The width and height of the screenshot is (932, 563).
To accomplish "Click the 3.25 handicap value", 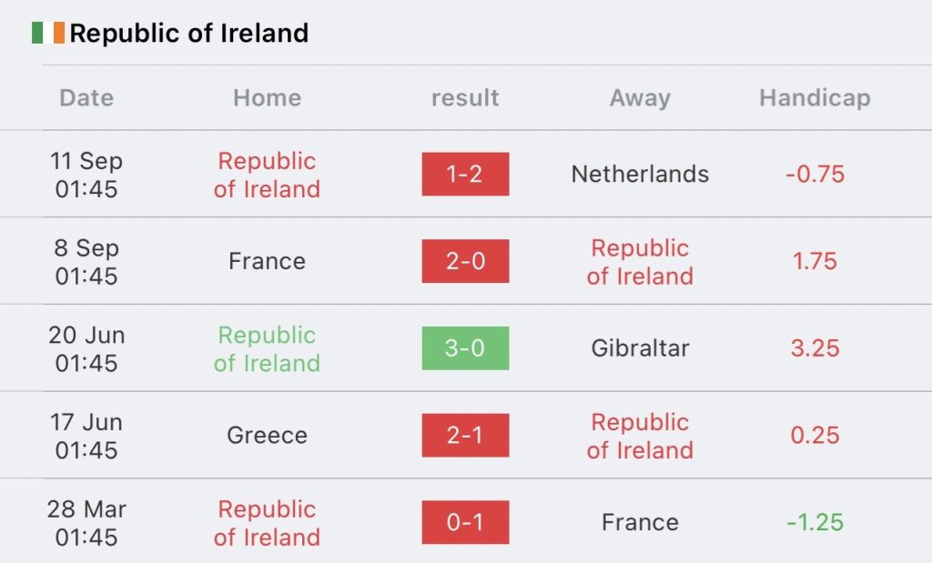I will coord(815,348).
